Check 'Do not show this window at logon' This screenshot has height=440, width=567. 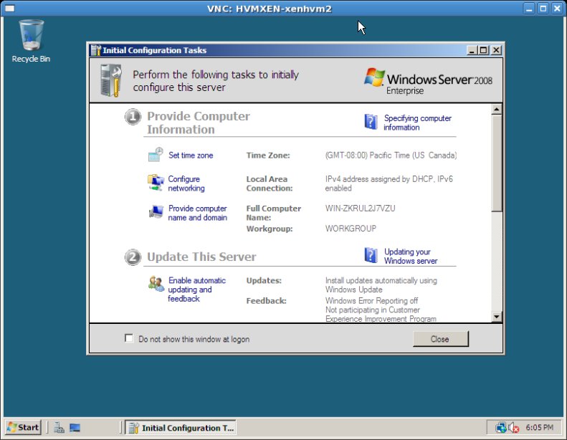pos(129,338)
